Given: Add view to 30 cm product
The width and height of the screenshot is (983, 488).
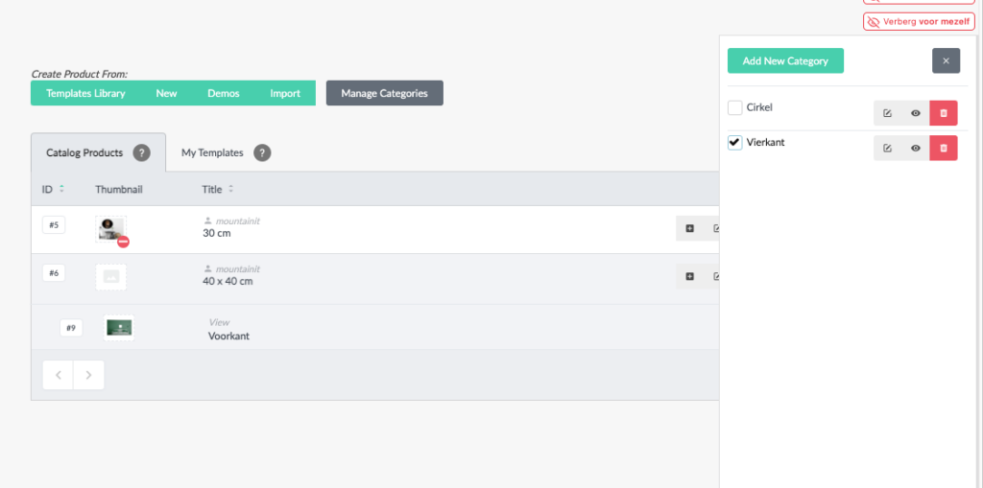Looking at the screenshot, I should pyautogui.click(x=689, y=228).
